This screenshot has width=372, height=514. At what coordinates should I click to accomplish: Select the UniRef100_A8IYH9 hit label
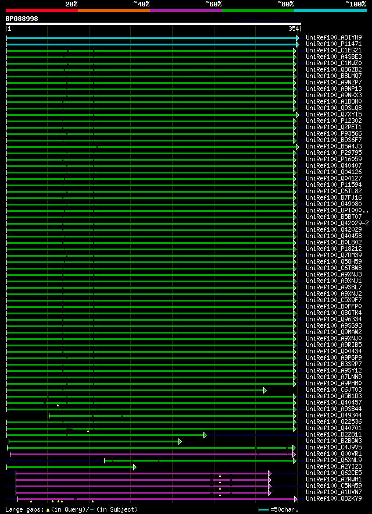pos(334,38)
